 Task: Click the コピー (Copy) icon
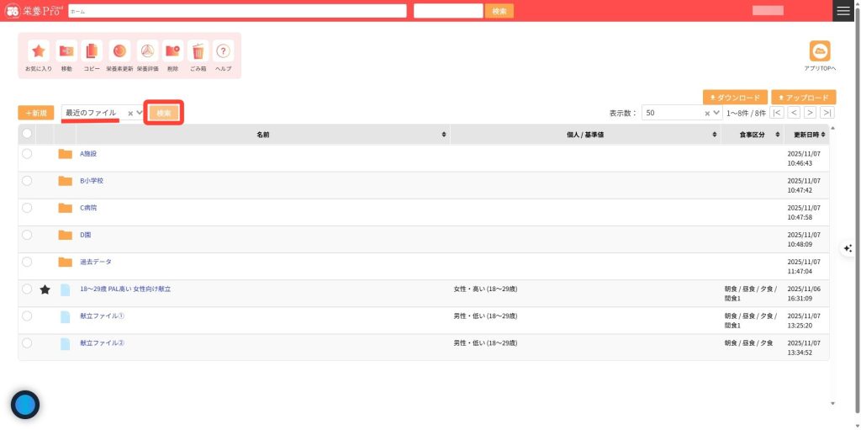click(92, 51)
